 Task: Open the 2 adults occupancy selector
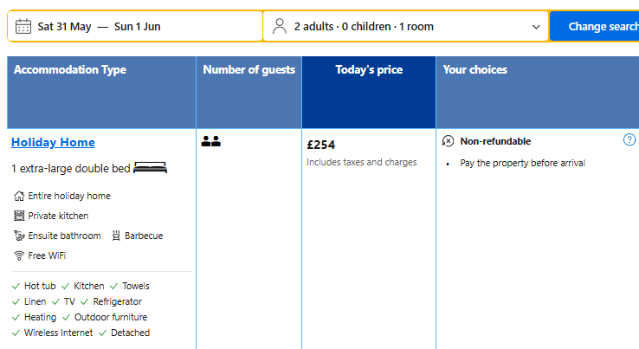364,27
